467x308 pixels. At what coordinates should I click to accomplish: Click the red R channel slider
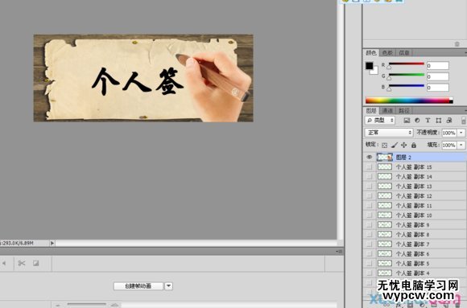[x=406, y=65]
